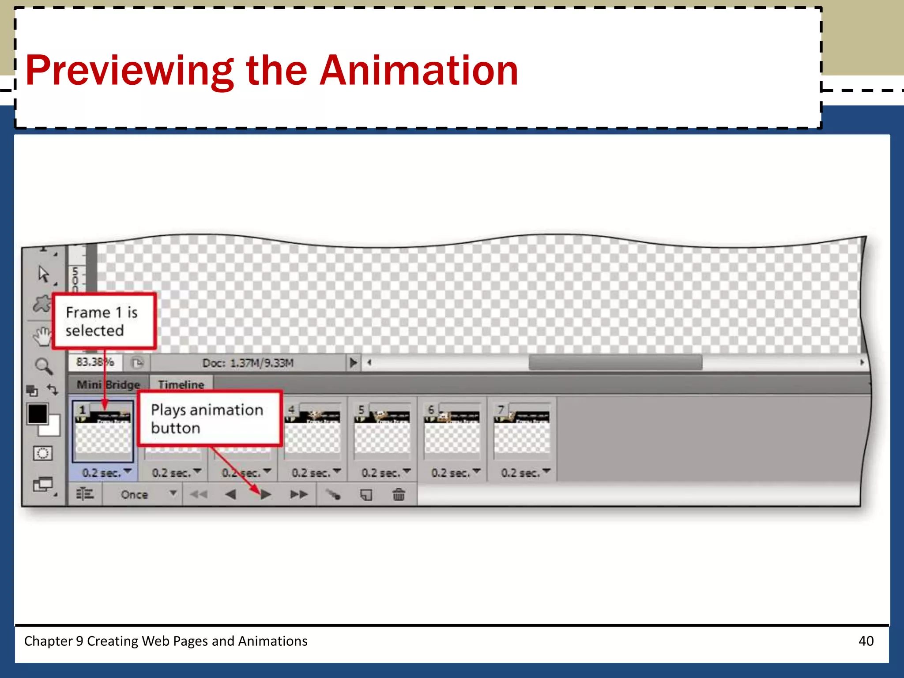Reset default foreground and background colors
904x678 pixels.
32,391
